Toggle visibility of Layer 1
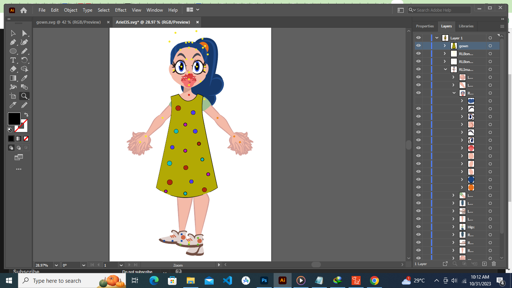The width and height of the screenshot is (512, 288). point(419,38)
